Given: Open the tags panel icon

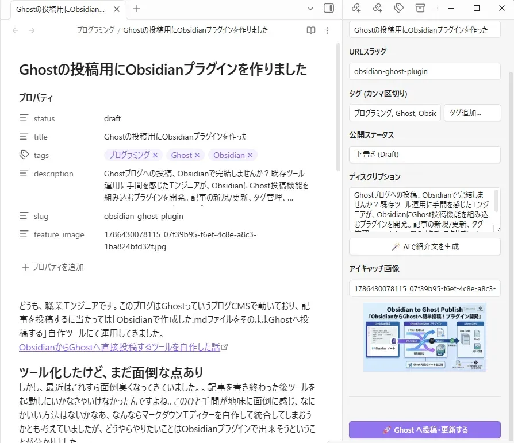Looking at the screenshot, I should coord(398,8).
